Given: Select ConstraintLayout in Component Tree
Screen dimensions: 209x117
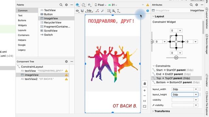Looking at the screenshot, I should pyautogui.click(x=32, y=67).
